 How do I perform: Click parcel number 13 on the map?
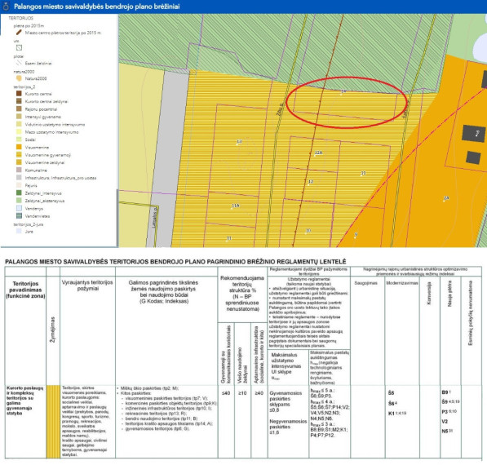pyautogui.click(x=239, y=142)
